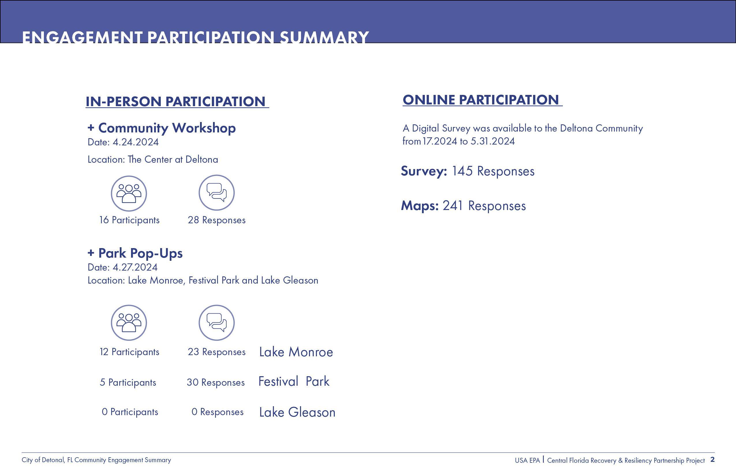Click the footer Community Engagement Summary text
The width and height of the screenshot is (736, 476).
click(96, 460)
